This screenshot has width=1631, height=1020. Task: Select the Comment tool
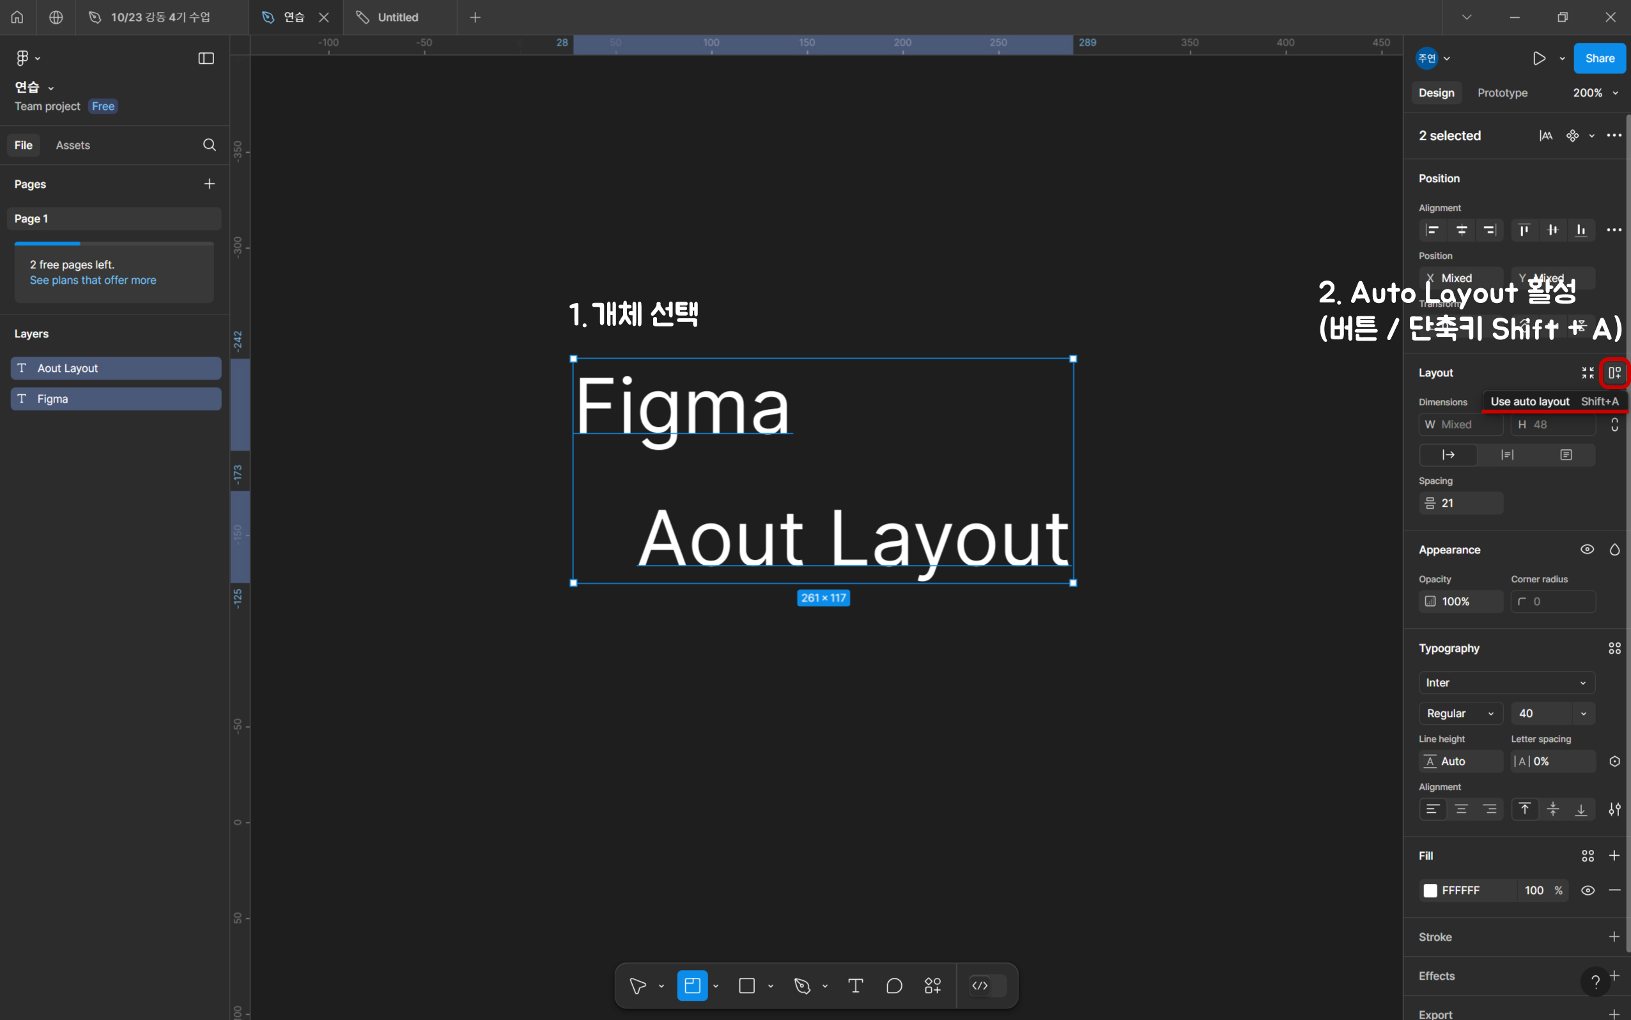point(893,985)
